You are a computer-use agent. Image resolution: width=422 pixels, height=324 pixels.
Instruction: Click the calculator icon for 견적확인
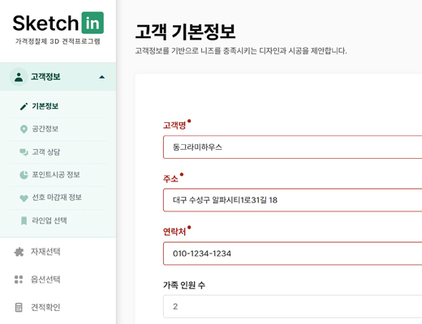pyautogui.click(x=19, y=307)
